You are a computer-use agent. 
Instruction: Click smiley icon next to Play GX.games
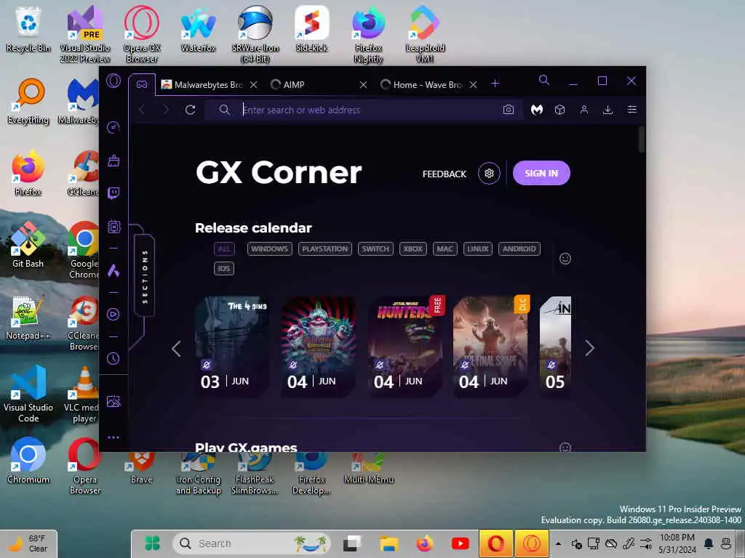pyautogui.click(x=565, y=448)
